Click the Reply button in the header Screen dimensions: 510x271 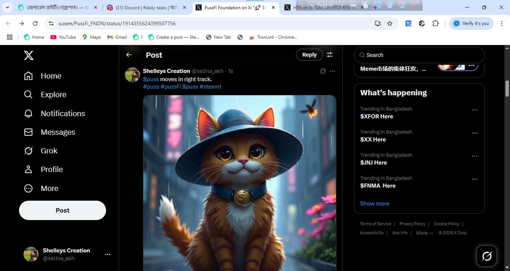[309, 55]
